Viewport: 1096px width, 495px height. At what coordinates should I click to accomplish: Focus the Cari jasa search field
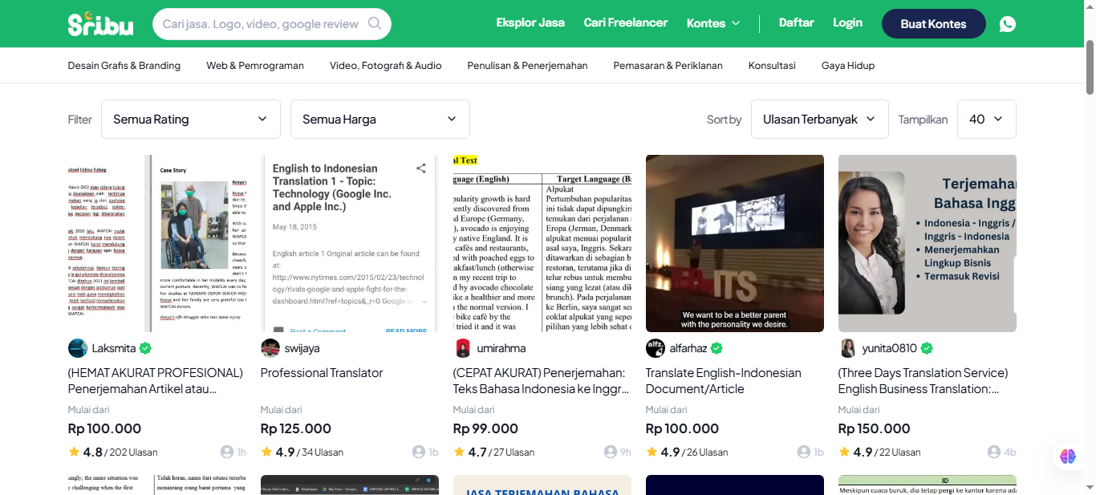(x=261, y=23)
